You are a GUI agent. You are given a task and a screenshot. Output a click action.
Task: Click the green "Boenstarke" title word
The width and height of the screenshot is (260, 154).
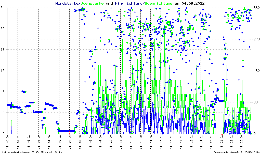click(x=92, y=4)
